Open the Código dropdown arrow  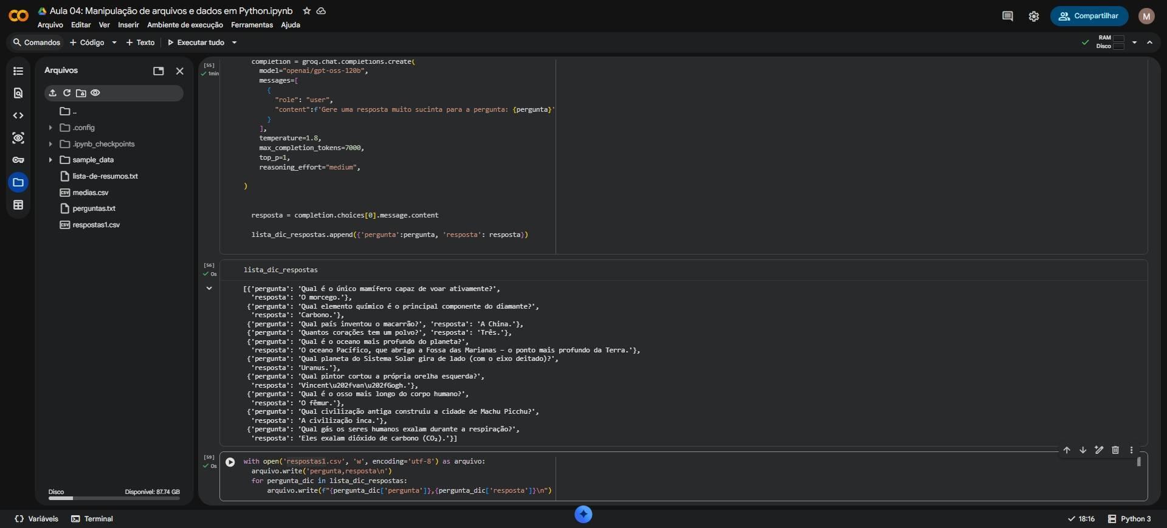[x=114, y=43]
